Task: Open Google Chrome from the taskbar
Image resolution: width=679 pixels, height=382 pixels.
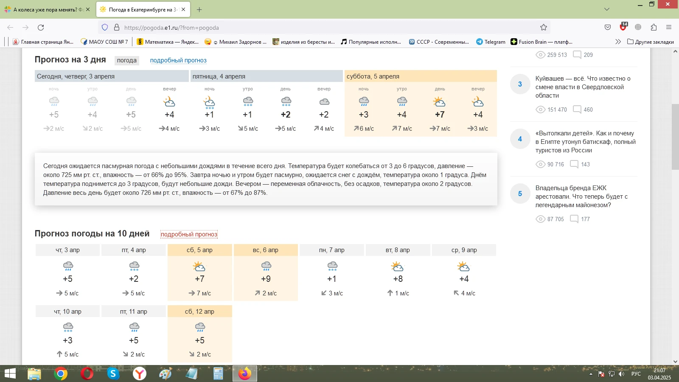Action: (61, 374)
